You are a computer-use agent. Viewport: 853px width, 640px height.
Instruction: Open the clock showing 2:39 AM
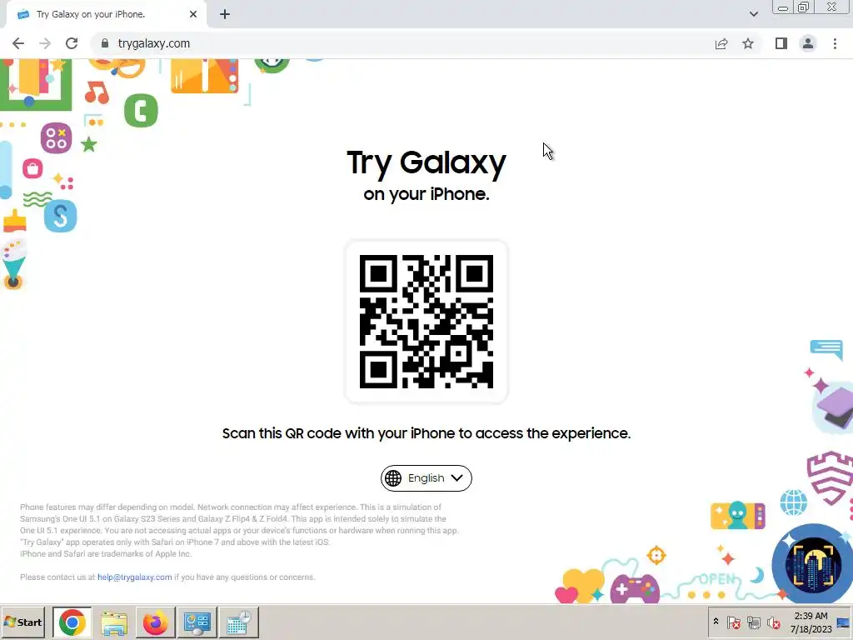(811, 622)
